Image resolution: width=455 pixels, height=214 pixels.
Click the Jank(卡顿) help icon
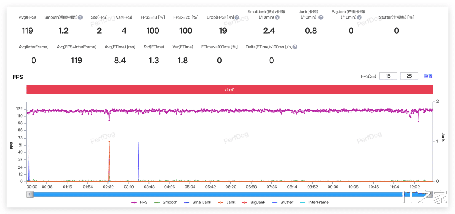321,17
